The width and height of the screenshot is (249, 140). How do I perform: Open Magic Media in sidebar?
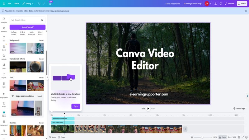[4, 95]
